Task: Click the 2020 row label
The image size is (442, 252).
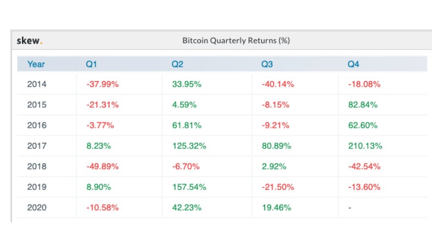Action: pos(37,207)
